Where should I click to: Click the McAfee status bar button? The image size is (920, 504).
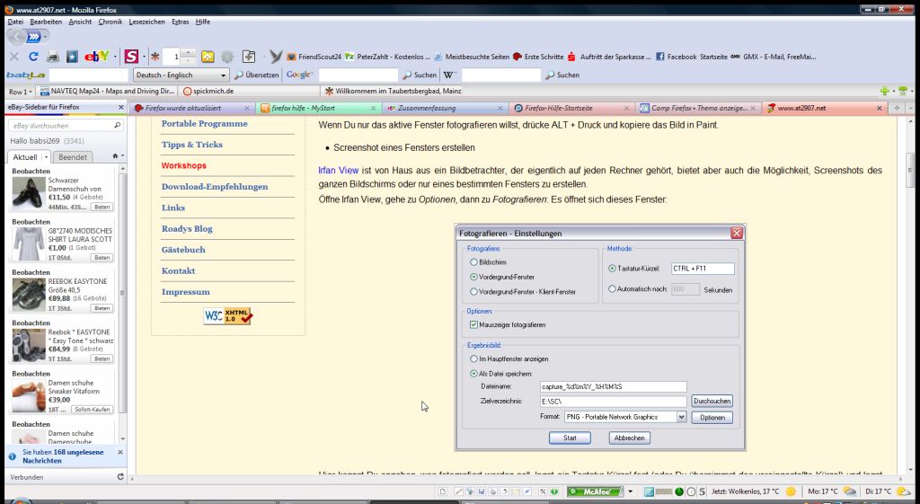pyautogui.click(x=595, y=491)
